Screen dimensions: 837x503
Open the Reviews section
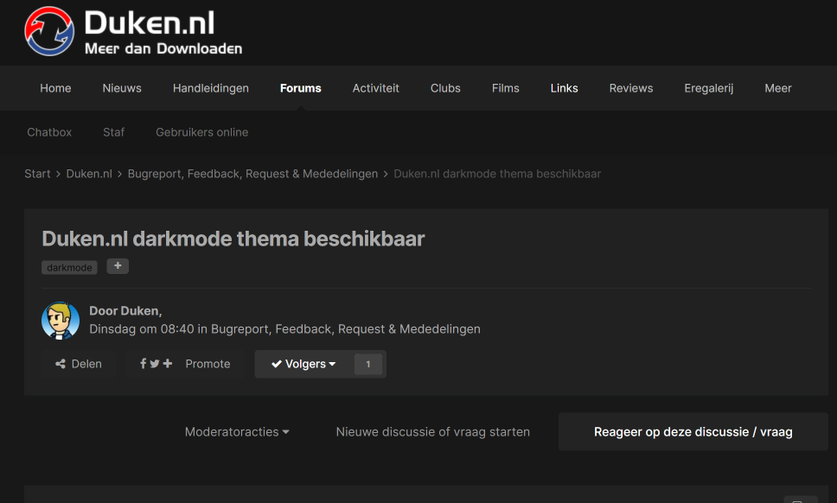[631, 88]
